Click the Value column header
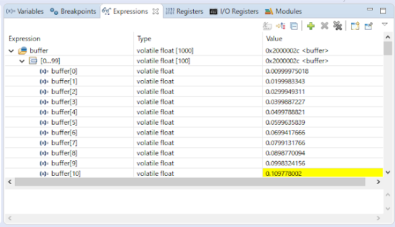The height and width of the screenshot is (227, 395). click(323, 38)
